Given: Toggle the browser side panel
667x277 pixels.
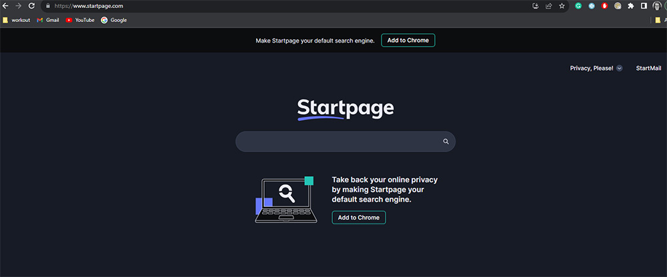Looking at the screenshot, I should (x=644, y=6).
